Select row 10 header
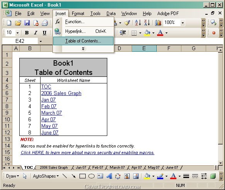225x190 pixels. (7, 119)
